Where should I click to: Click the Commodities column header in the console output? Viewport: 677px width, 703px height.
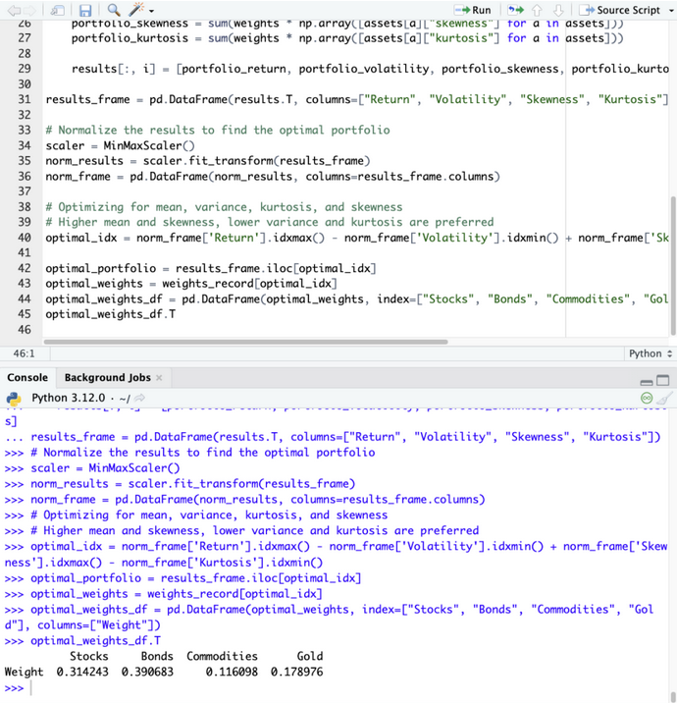(x=222, y=657)
